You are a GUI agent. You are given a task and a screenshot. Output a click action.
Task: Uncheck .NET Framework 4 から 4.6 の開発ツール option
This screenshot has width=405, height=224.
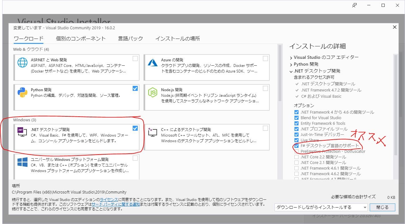tap(296, 112)
